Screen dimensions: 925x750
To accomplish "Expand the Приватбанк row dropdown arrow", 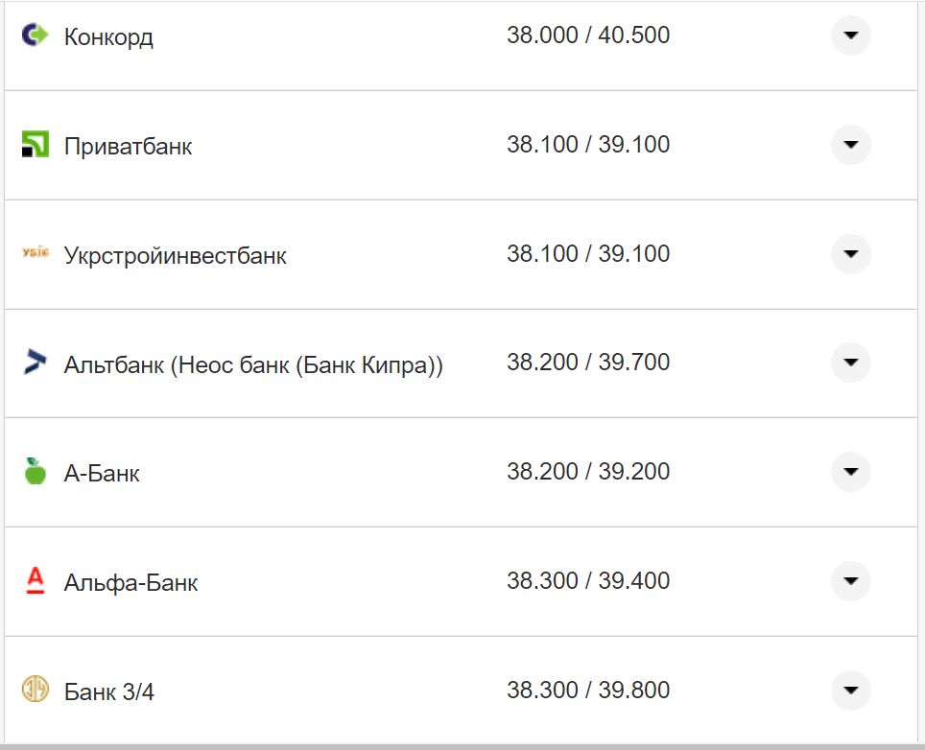I will pyautogui.click(x=850, y=145).
